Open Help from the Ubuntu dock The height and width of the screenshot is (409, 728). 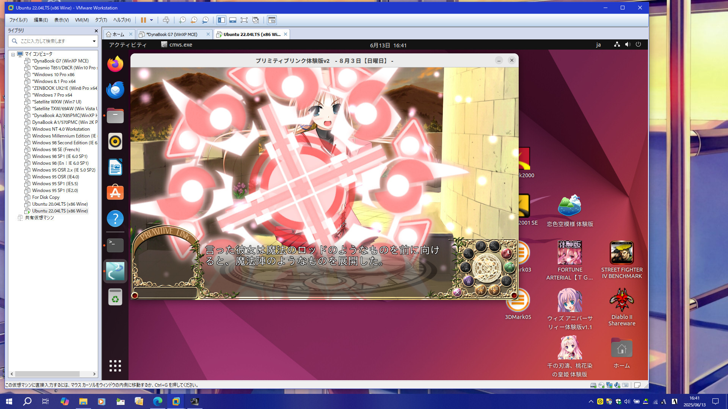[115, 219]
